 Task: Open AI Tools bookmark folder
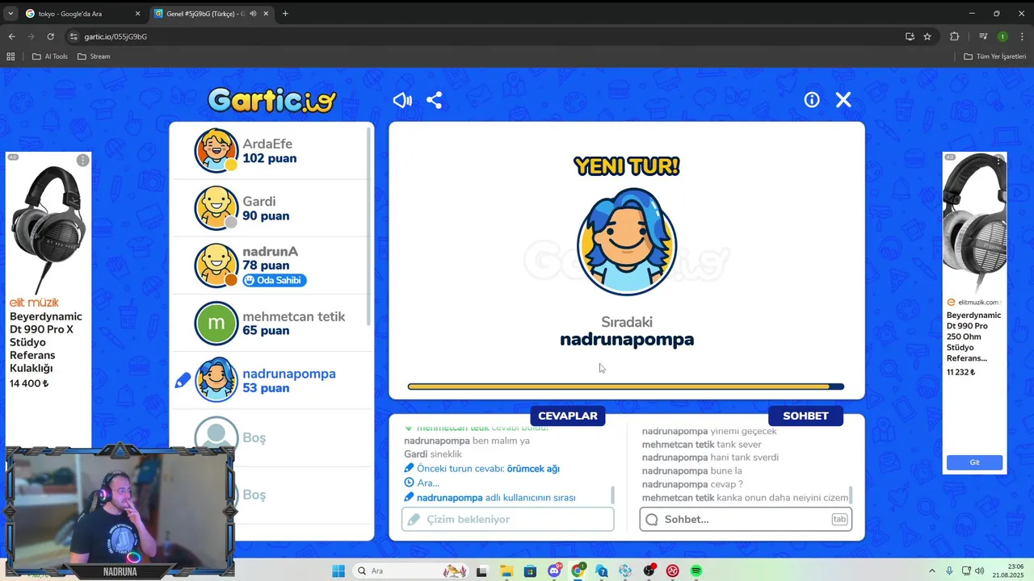pos(50,56)
